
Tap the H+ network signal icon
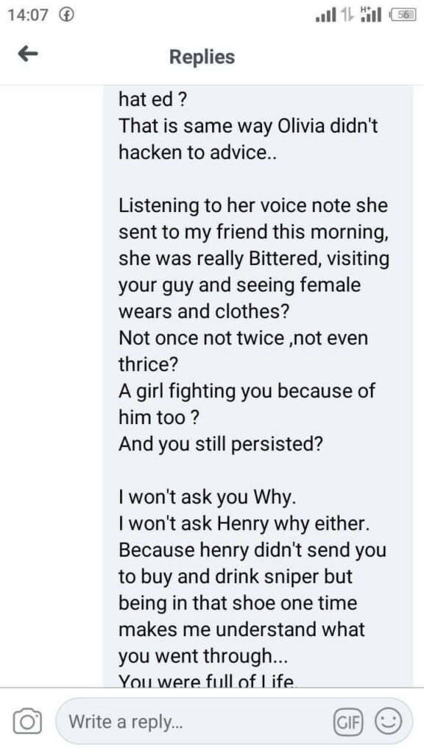(x=370, y=15)
